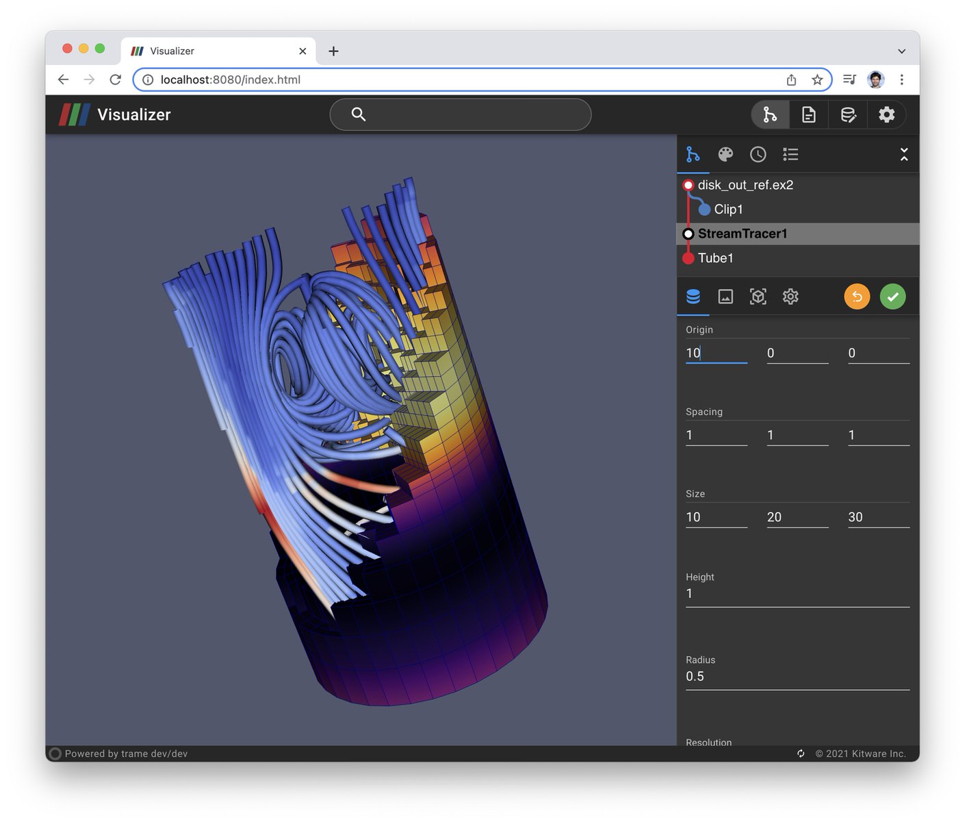Open the database edit icon in header
965x822 pixels.
[848, 114]
